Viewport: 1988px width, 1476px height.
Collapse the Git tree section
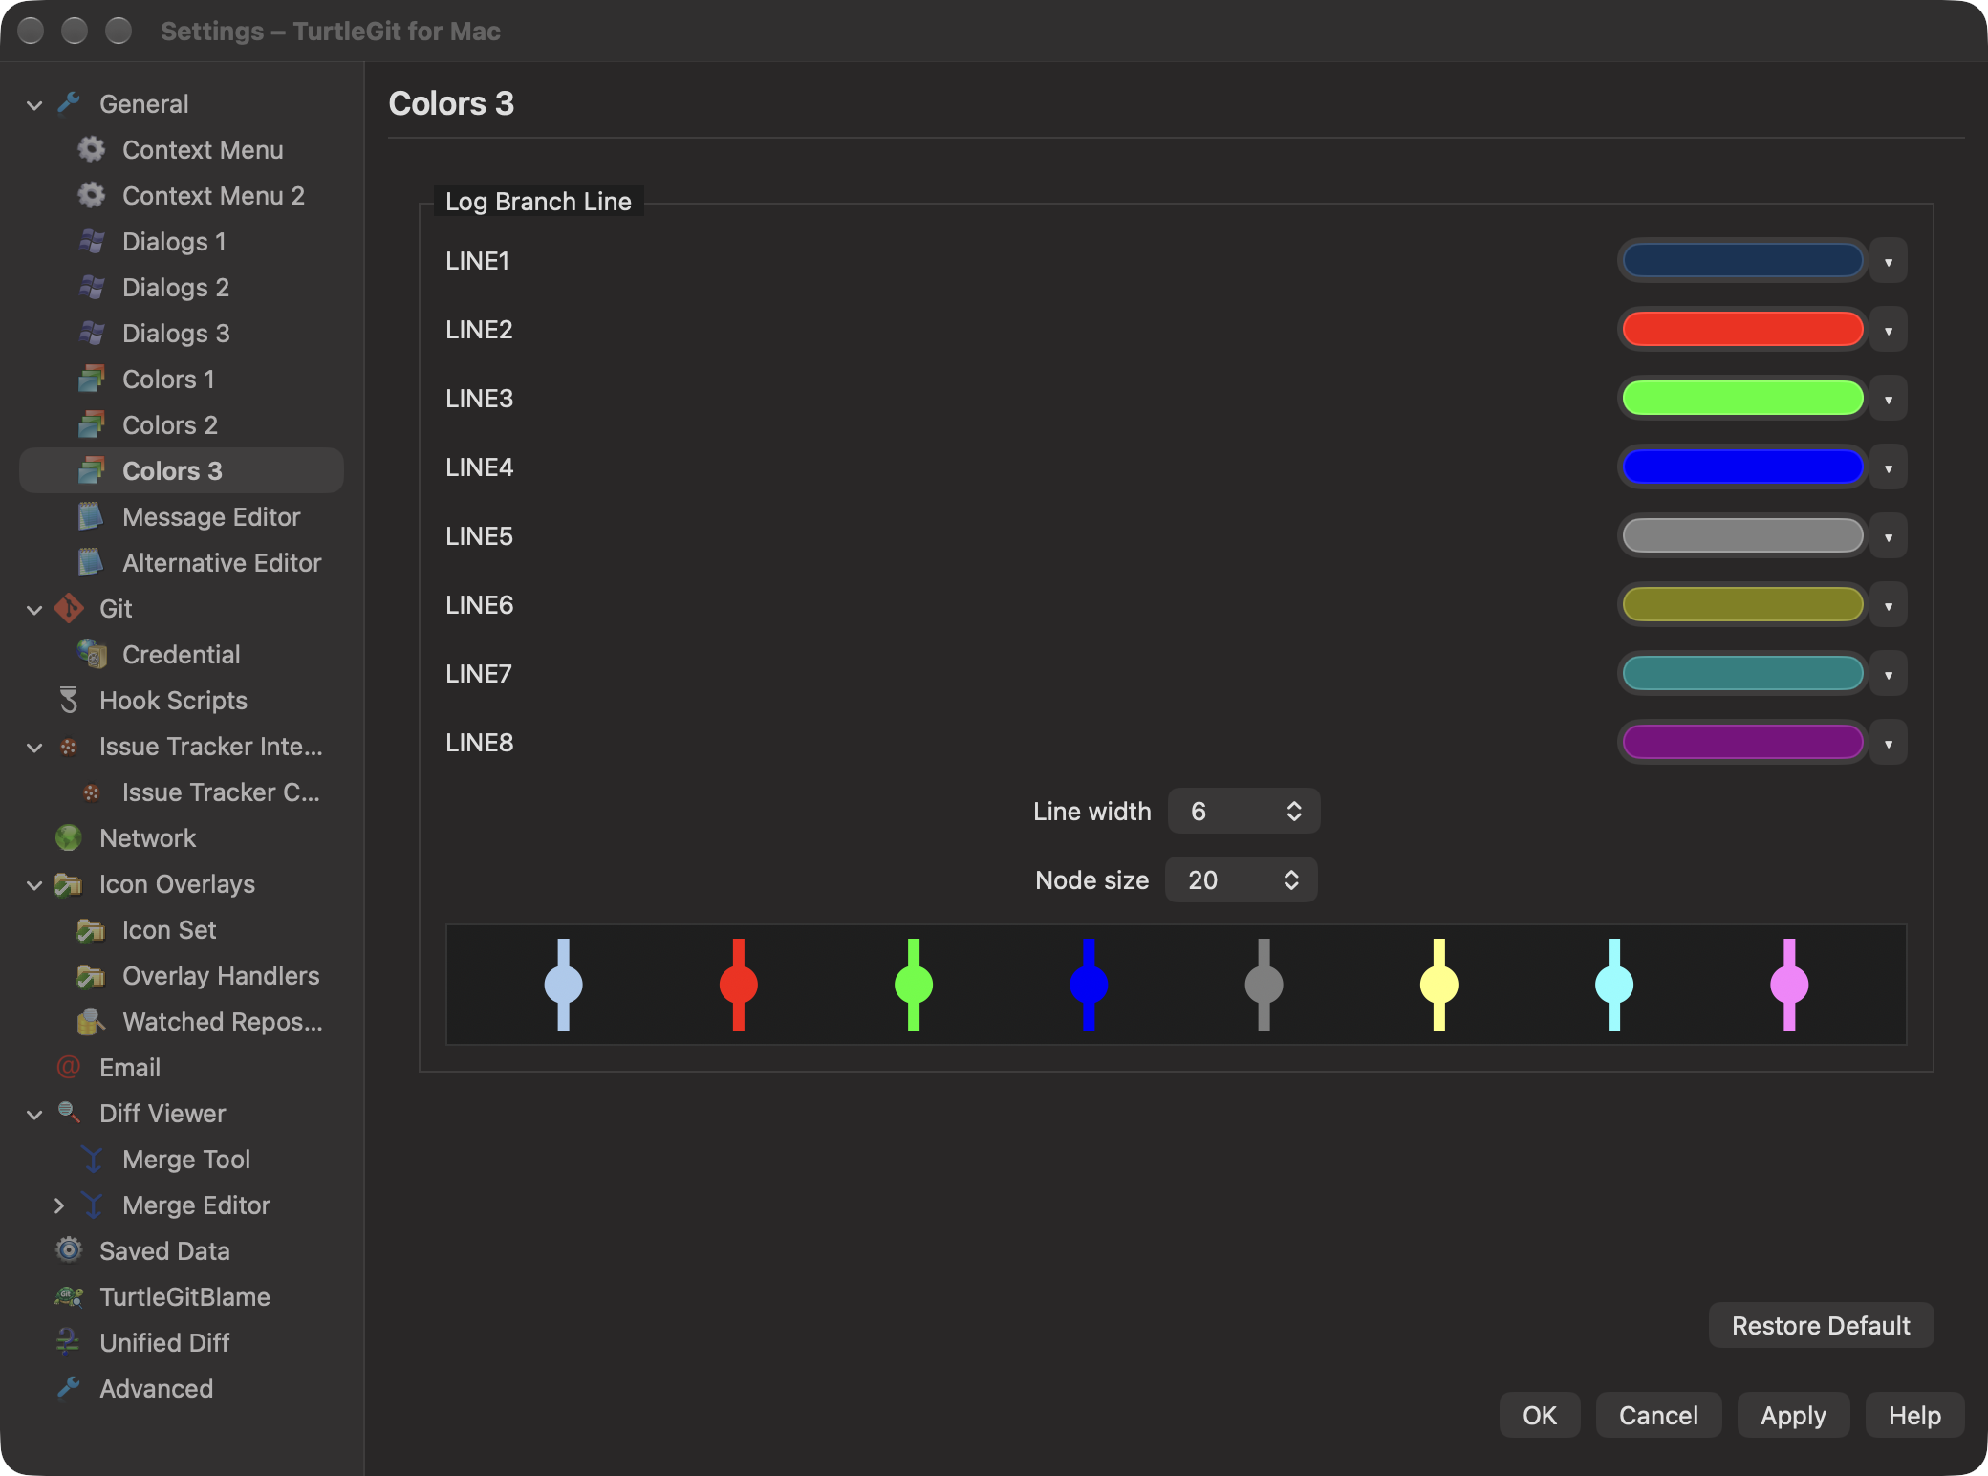(x=34, y=609)
